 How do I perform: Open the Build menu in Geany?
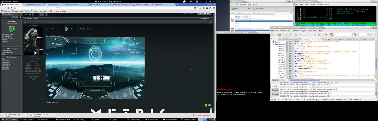click(x=310, y=31)
